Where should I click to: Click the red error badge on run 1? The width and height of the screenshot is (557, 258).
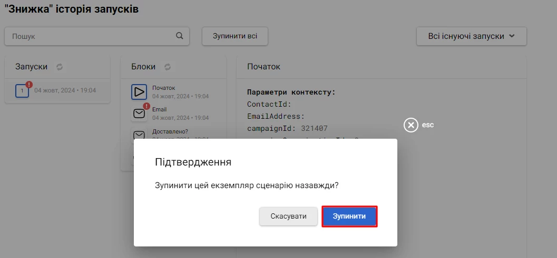(x=29, y=85)
